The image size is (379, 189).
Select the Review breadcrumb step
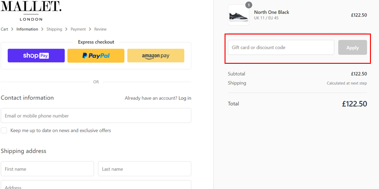(x=100, y=29)
